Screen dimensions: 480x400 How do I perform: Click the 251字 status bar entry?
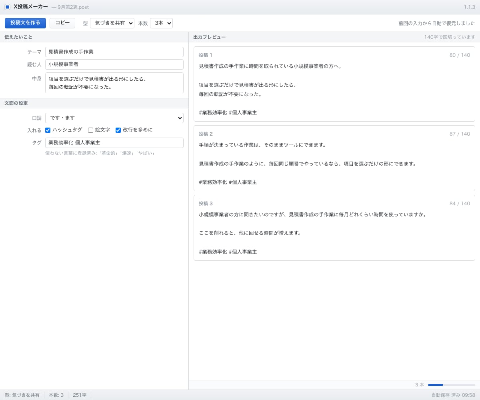80,395
